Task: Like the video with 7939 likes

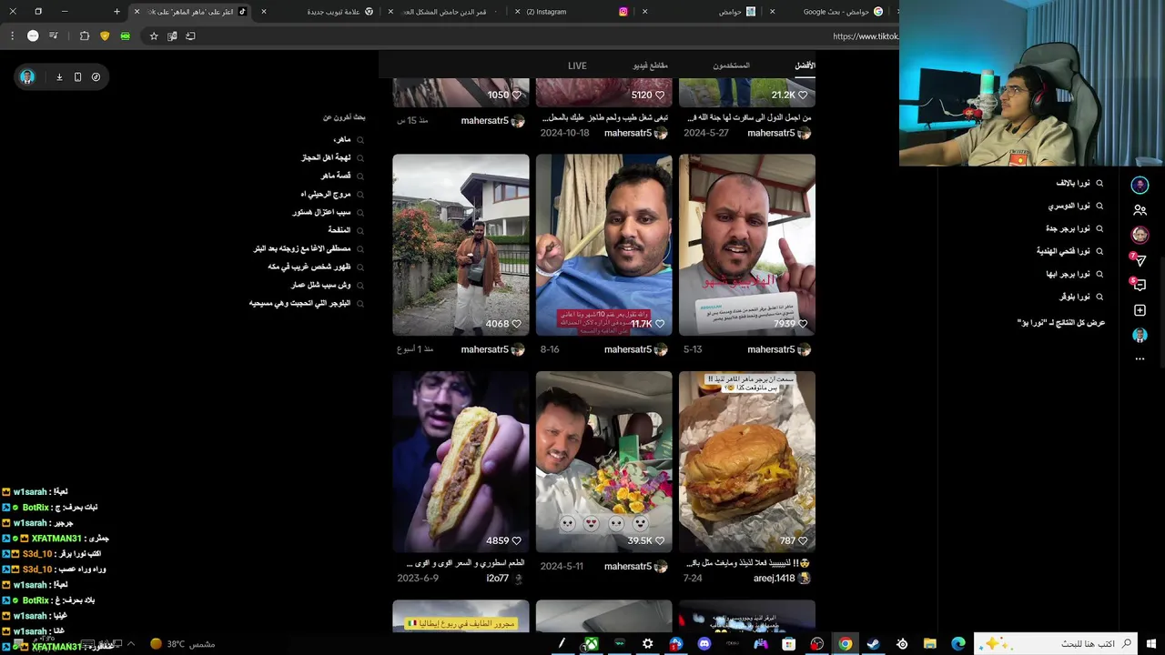Action: 803,324
